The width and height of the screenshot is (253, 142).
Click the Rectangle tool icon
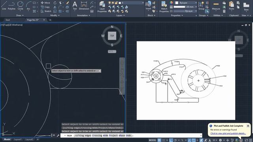coord(34,3)
